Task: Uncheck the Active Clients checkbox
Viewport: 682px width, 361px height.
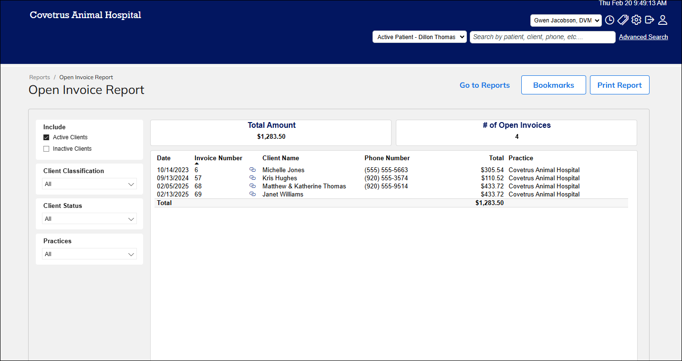Action: coord(46,137)
